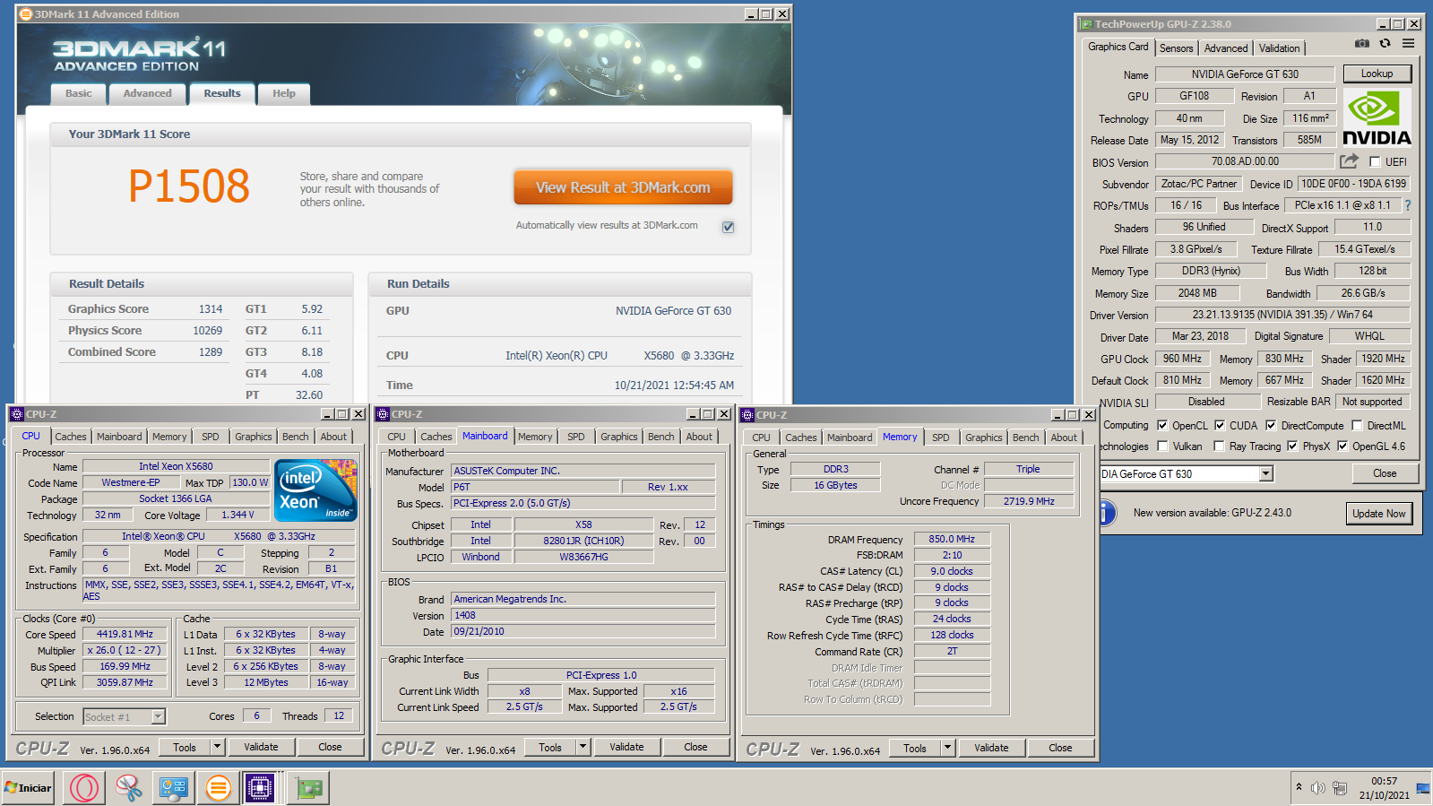Screen dimensions: 1433x806
Task: Toggle the DirectML checkbox
Action: pos(1357,426)
